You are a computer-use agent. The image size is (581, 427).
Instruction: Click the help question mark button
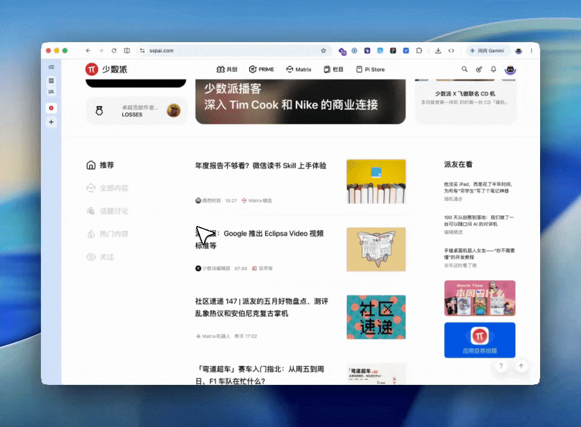pos(501,367)
